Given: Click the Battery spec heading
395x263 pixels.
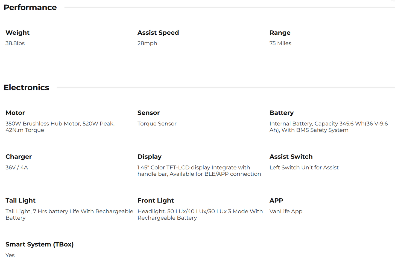Looking at the screenshot, I should 282,113.
